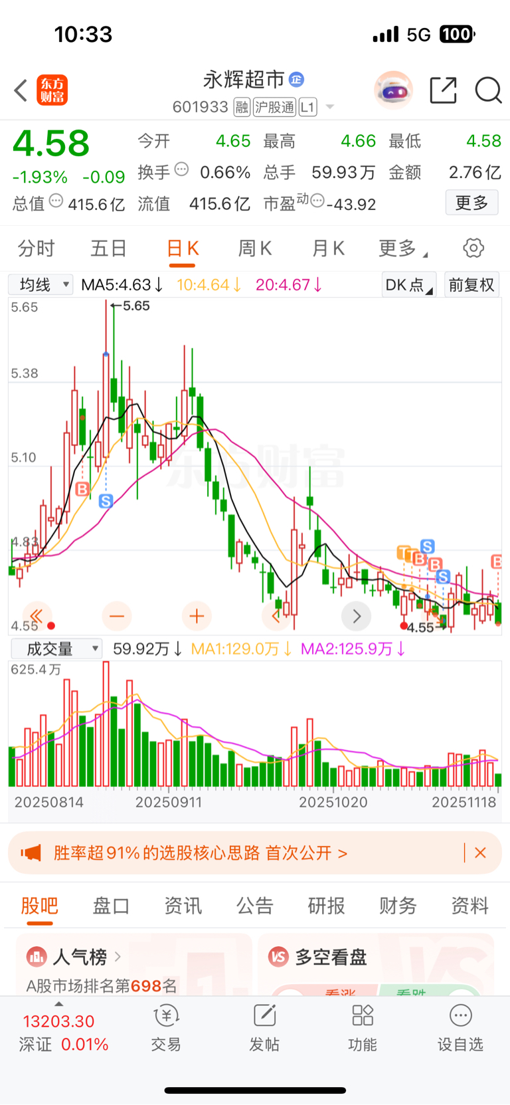The image size is (510, 1105).
Task: Open the 财务 tab
Action: click(398, 906)
